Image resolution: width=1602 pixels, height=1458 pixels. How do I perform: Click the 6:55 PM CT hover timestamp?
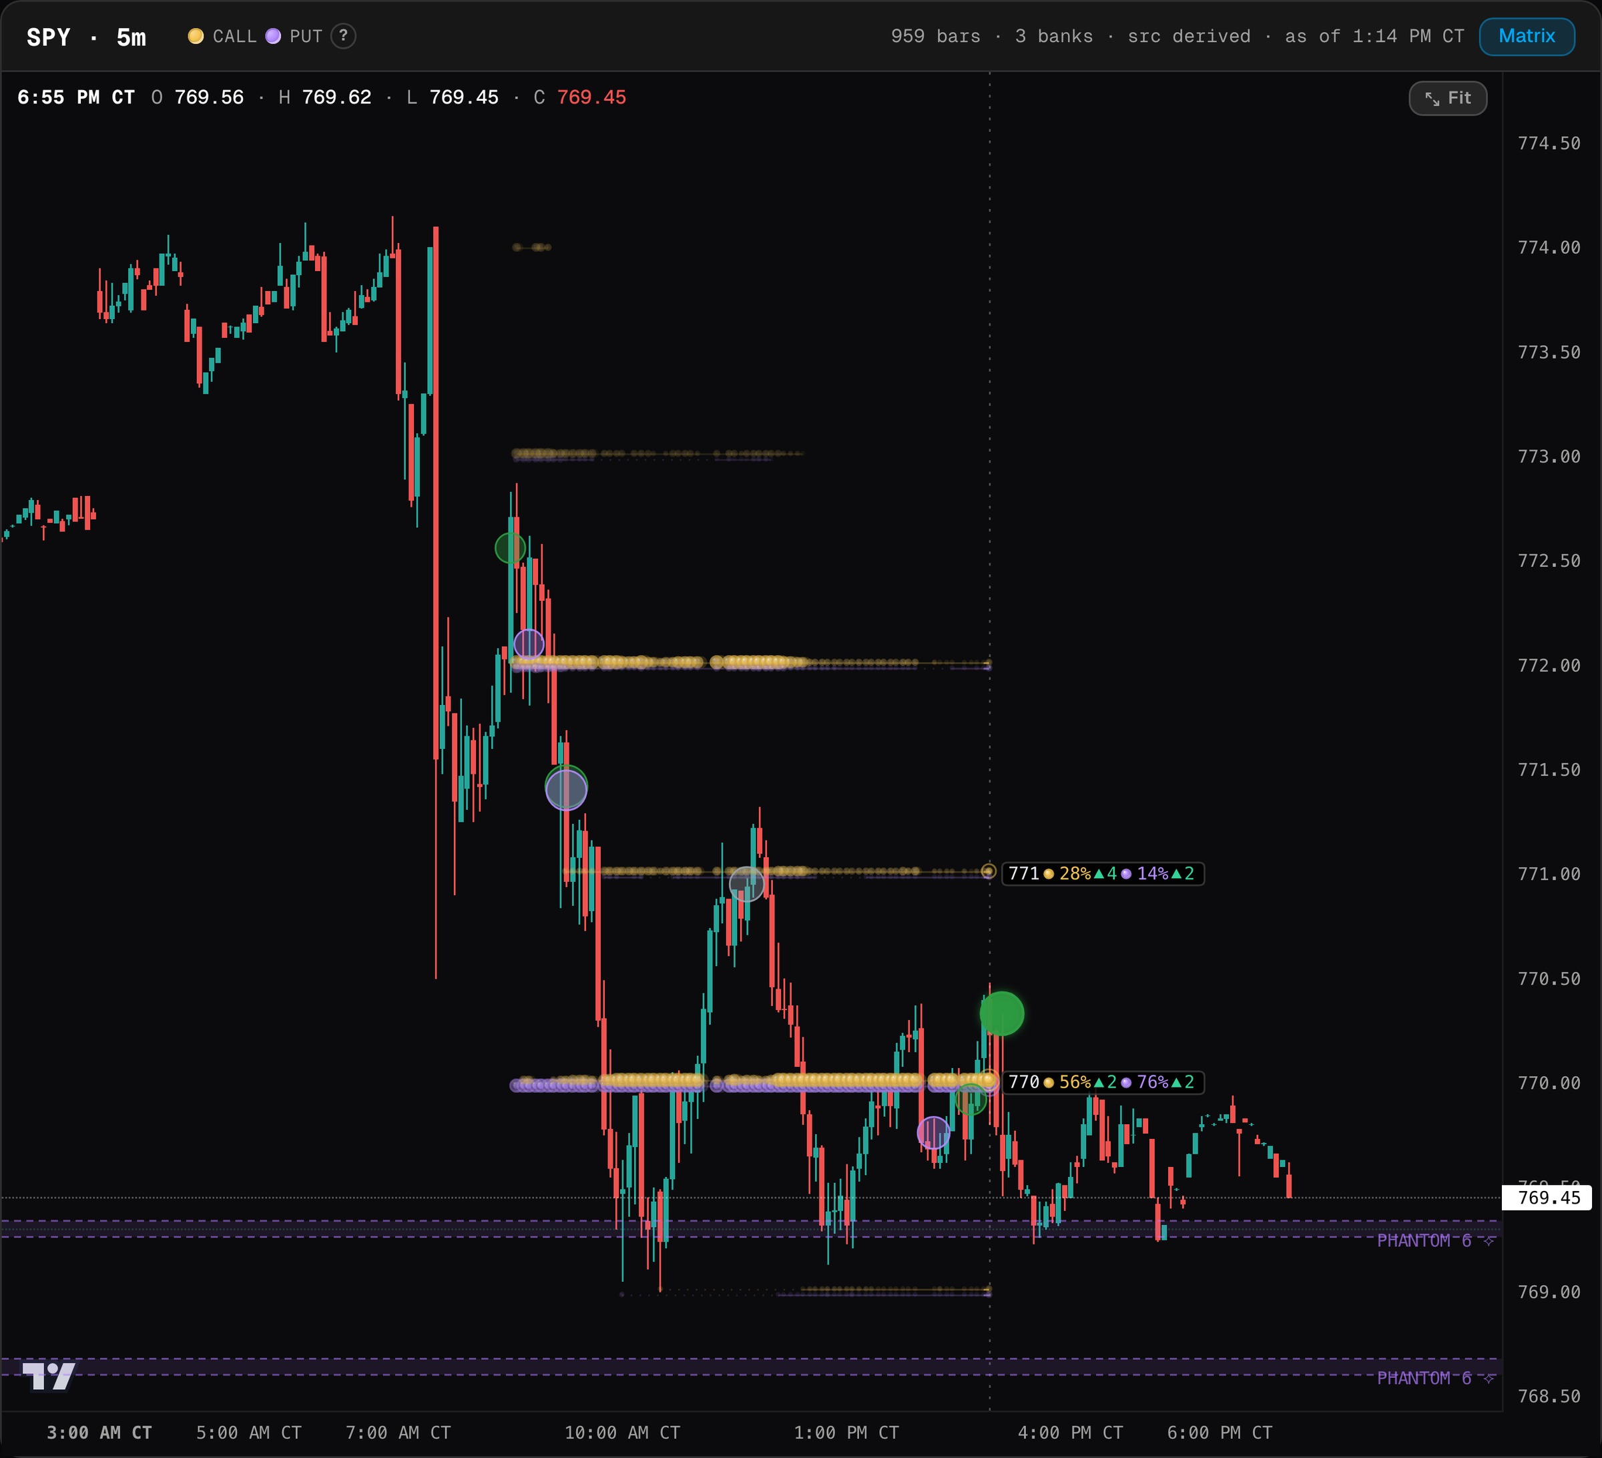(x=76, y=97)
